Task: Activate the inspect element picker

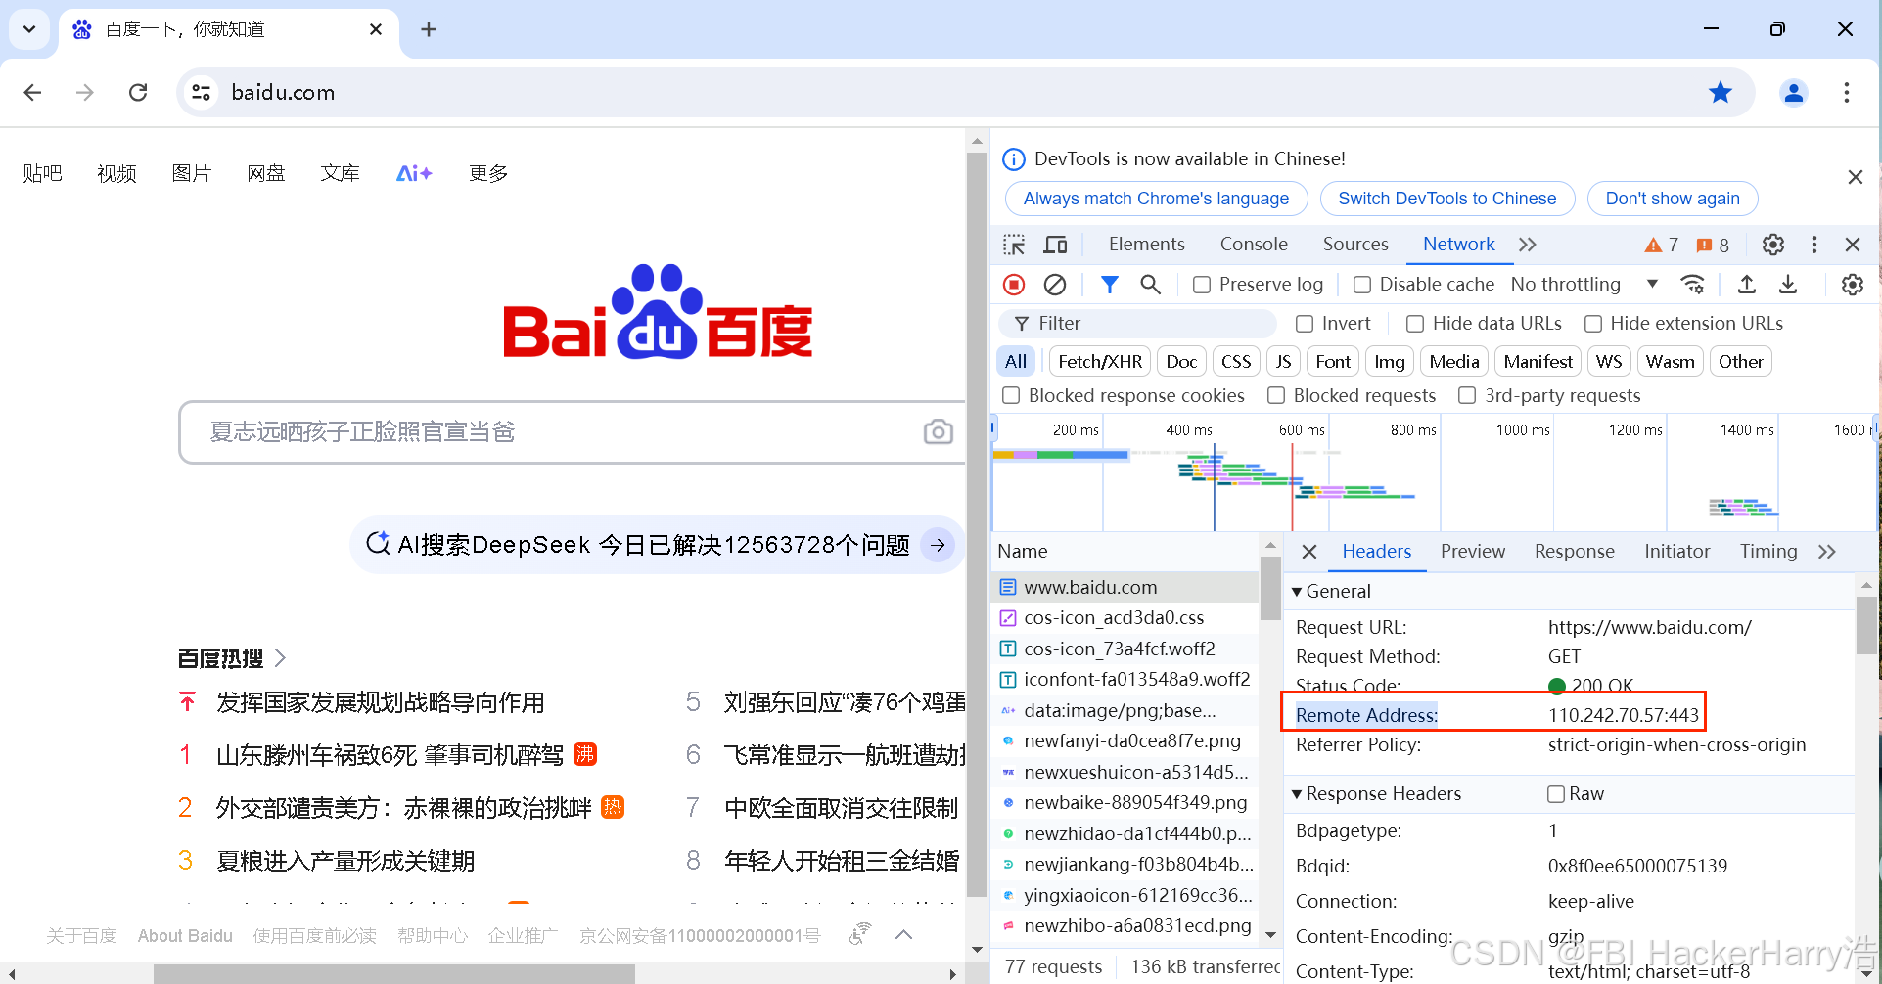Action: [x=1014, y=245]
